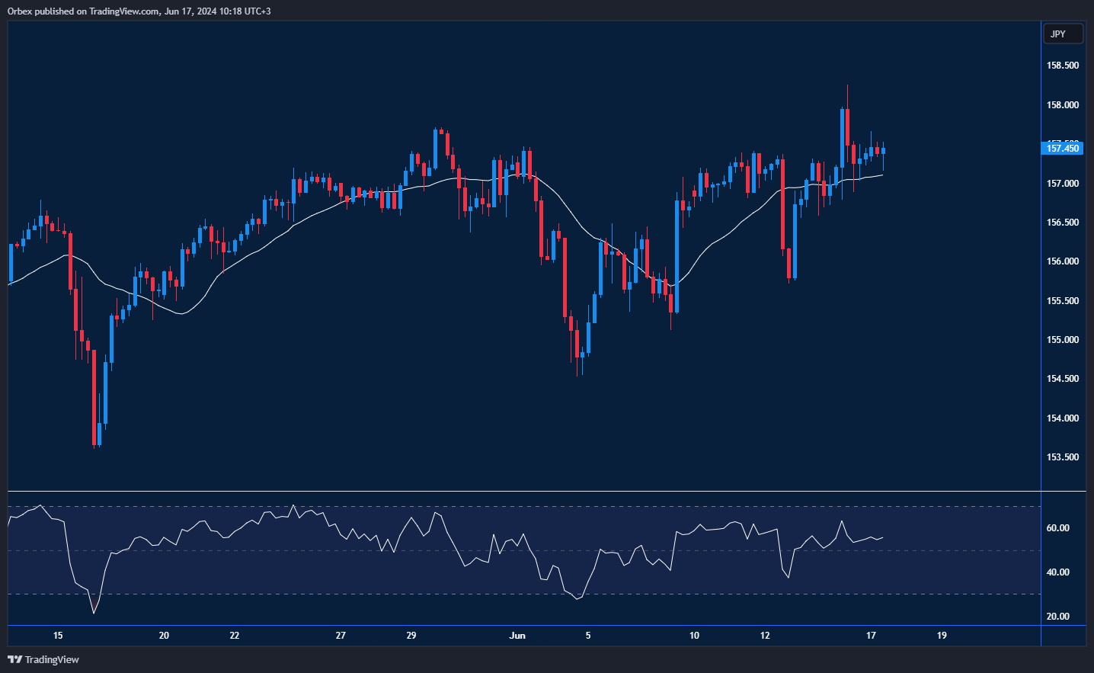
Task: Click the 15 date label on time axis
Action: click(58, 635)
